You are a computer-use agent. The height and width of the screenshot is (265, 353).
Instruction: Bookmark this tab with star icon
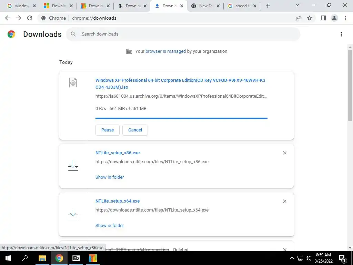click(x=310, y=18)
